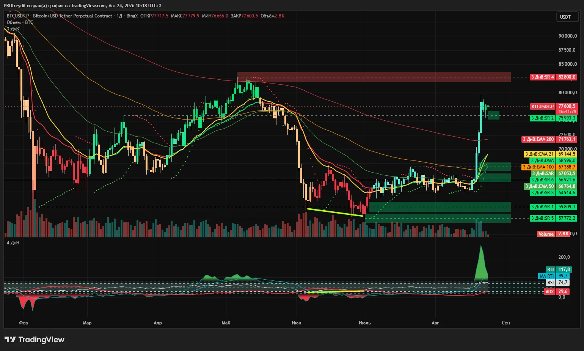584x351 pixels.
Task: Click the '3 ДнВ:EMA 21' 69144,5 label
Action: point(550,154)
